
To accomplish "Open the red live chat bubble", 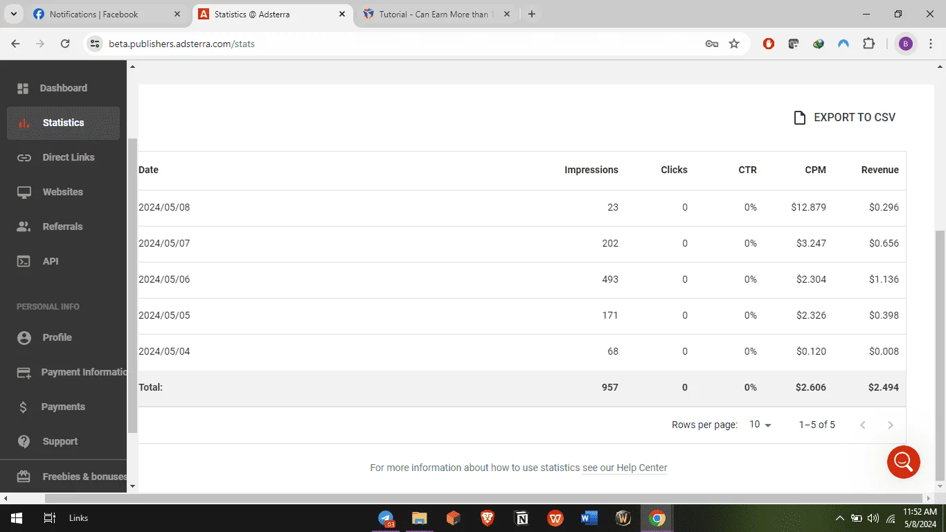I will pyautogui.click(x=904, y=461).
